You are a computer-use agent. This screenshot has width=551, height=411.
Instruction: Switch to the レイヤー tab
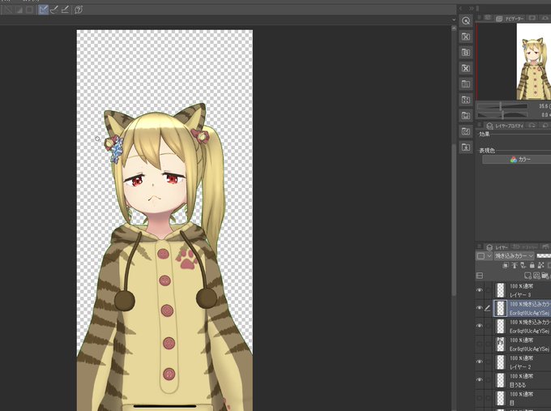496,247
